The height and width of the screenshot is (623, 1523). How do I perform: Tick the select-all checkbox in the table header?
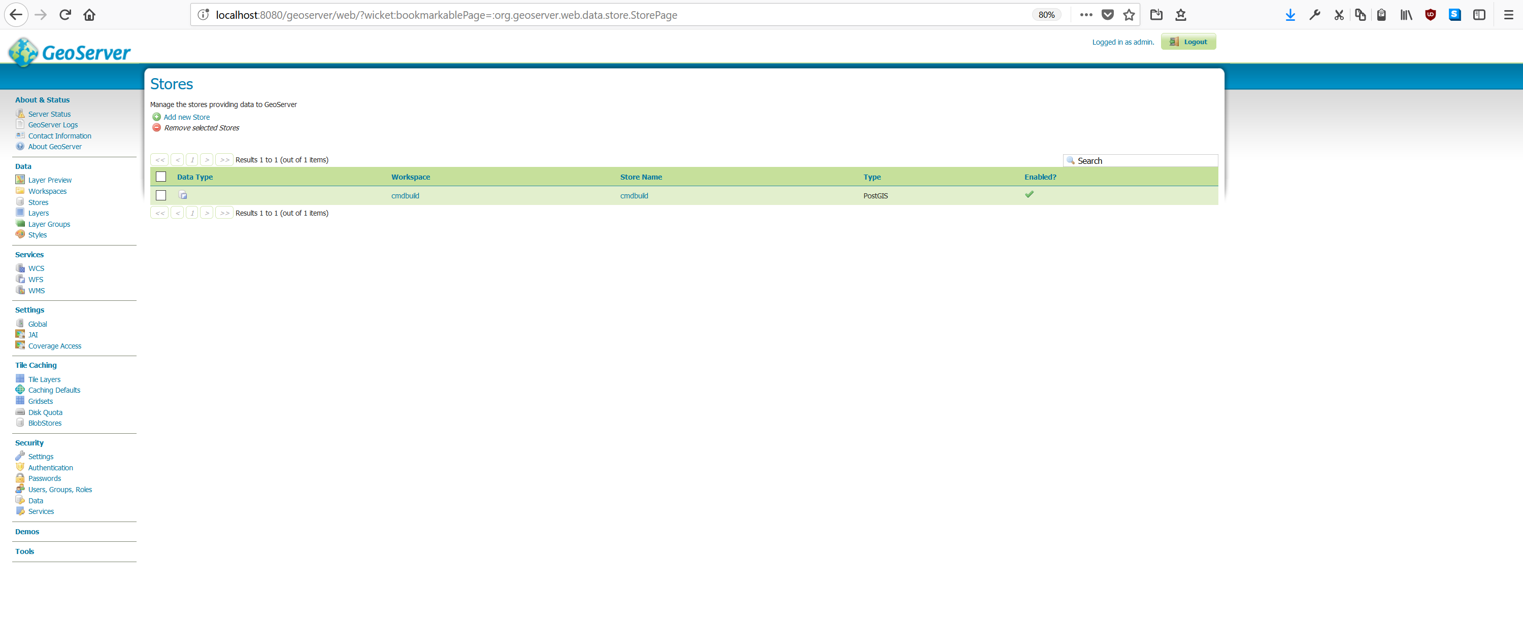coord(161,177)
